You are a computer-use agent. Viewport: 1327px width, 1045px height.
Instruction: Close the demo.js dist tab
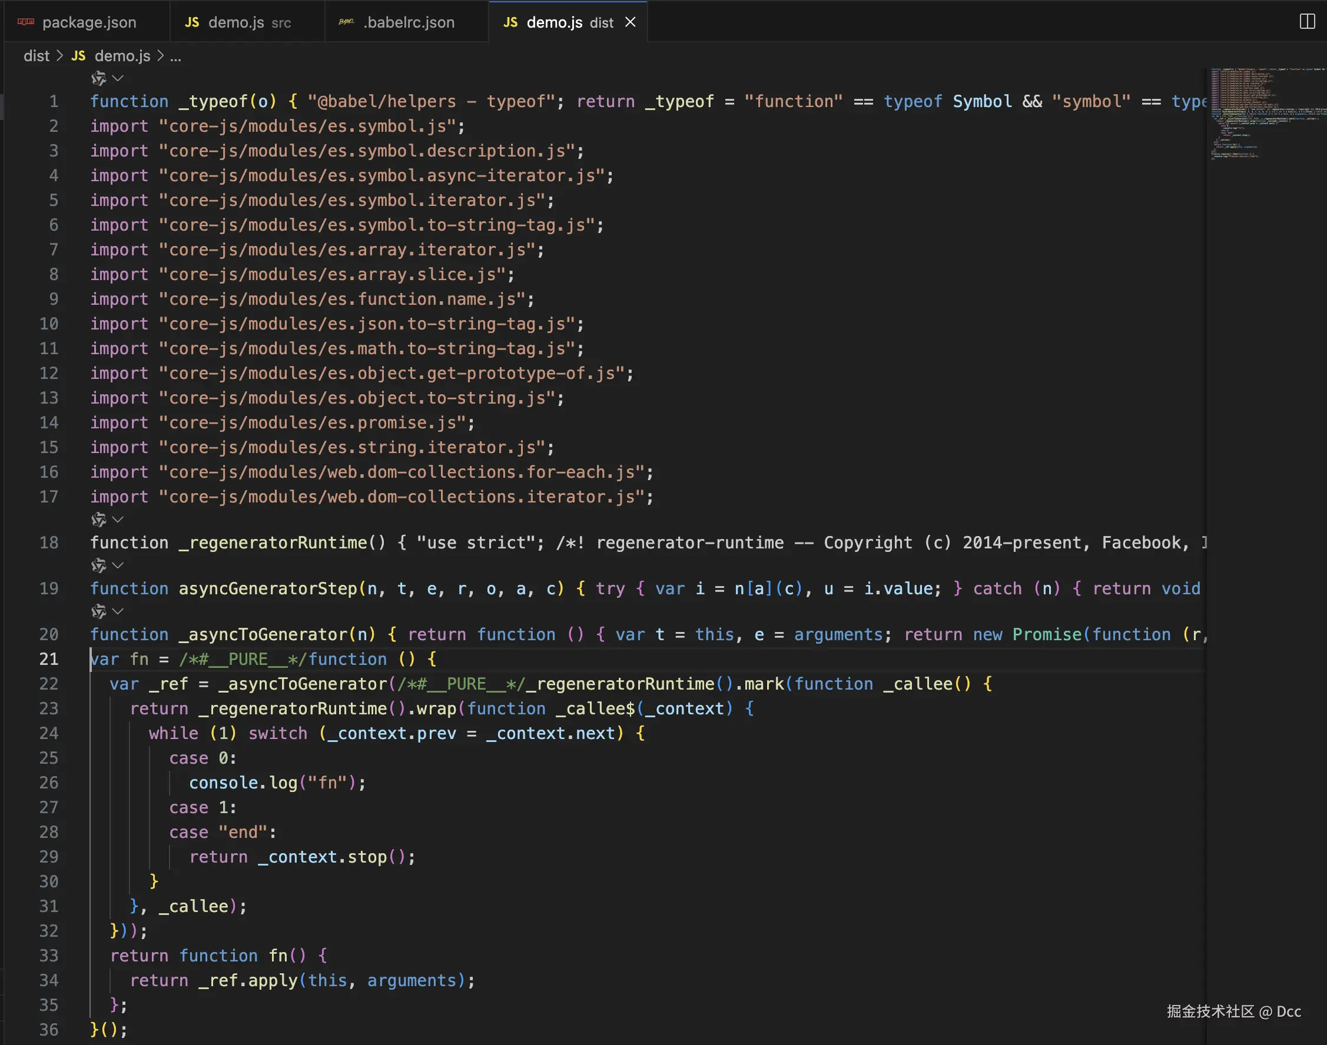point(630,22)
